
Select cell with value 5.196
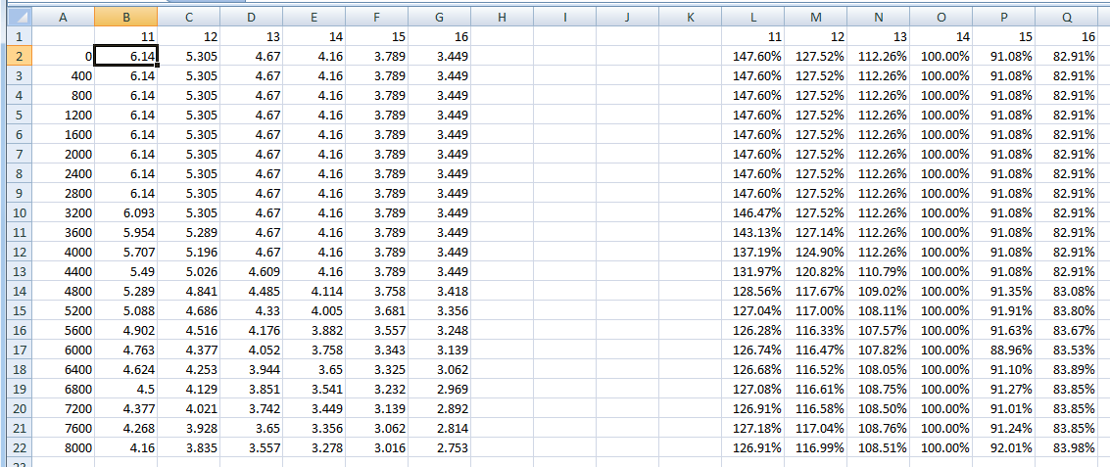coord(188,252)
